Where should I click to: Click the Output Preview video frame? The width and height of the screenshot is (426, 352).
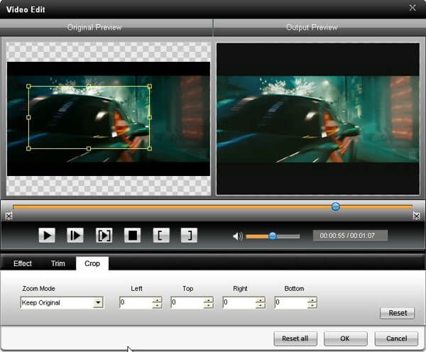[x=318, y=119]
